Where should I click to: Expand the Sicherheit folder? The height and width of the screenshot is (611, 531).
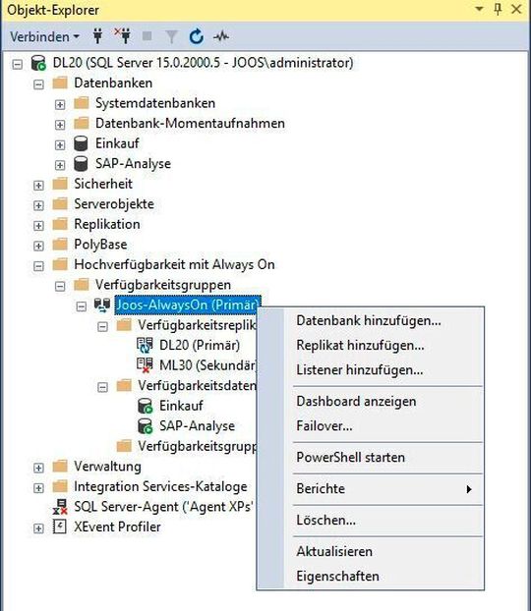coord(38,185)
